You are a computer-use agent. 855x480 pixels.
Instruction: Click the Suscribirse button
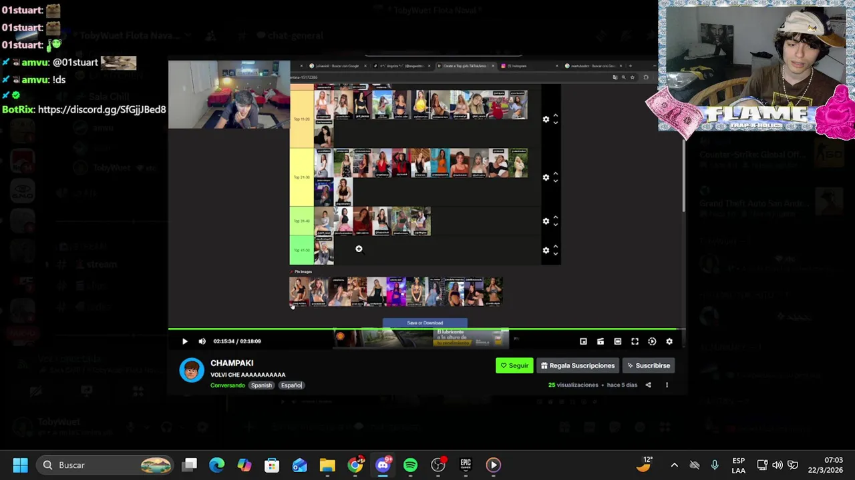(648, 365)
